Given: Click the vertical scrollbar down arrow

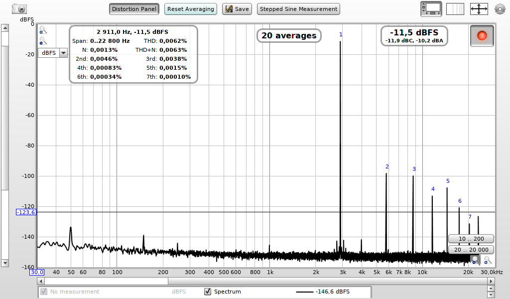Looking at the screenshot, I should coord(5,263).
